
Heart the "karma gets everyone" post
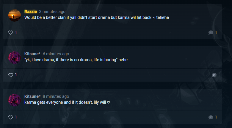coord(11,117)
